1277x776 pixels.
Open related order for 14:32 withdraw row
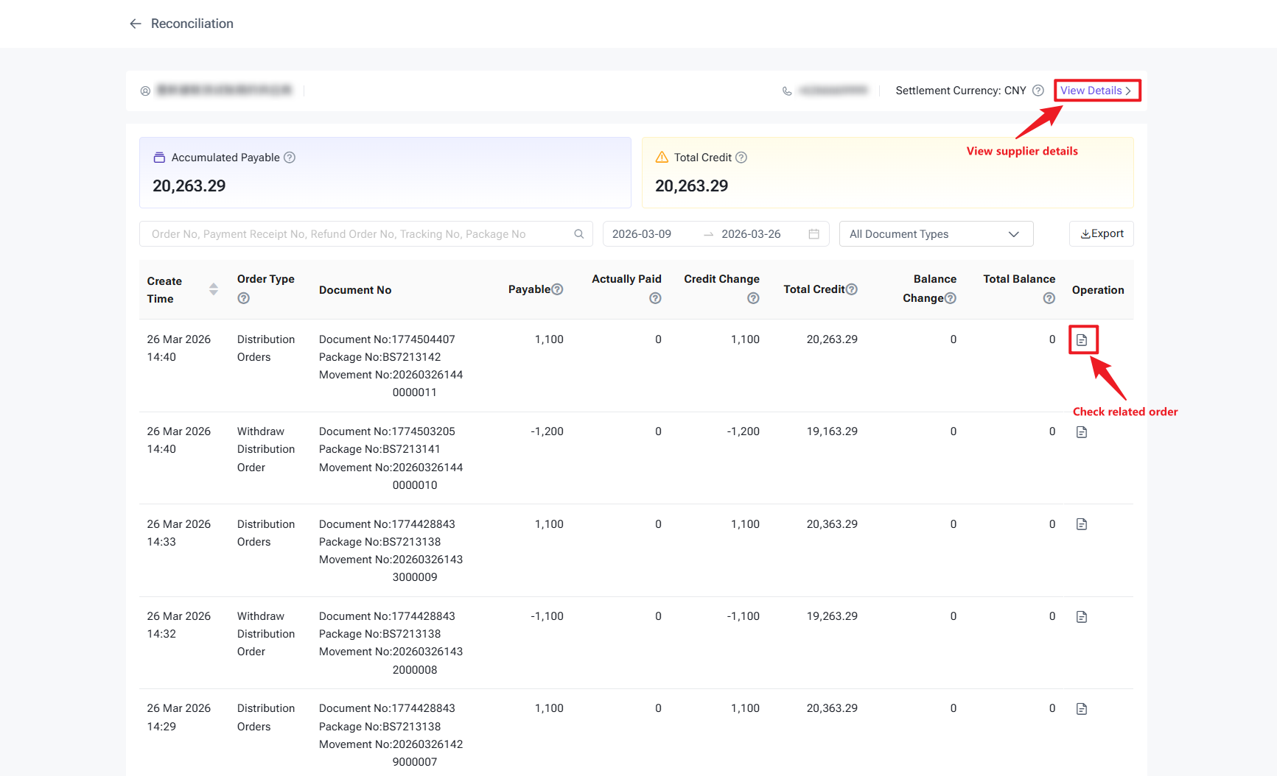pyautogui.click(x=1082, y=617)
